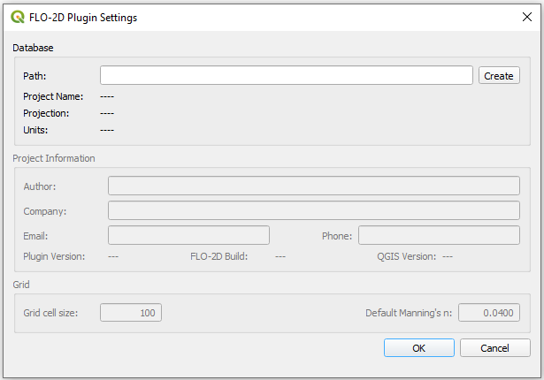Select the Email input field
Screen dimensions: 544x380
tap(188, 235)
